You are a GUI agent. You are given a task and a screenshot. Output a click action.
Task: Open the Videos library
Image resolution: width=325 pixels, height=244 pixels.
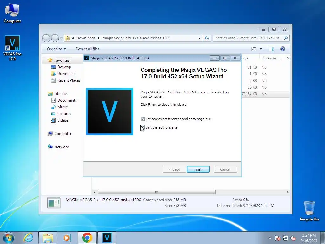click(x=63, y=120)
